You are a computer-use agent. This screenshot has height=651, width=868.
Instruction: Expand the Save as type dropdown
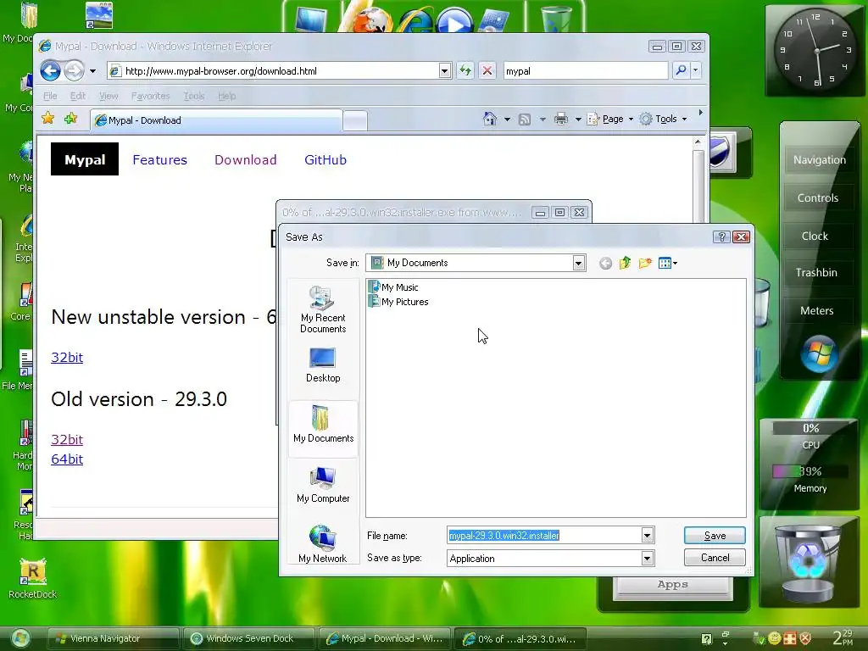pos(647,558)
